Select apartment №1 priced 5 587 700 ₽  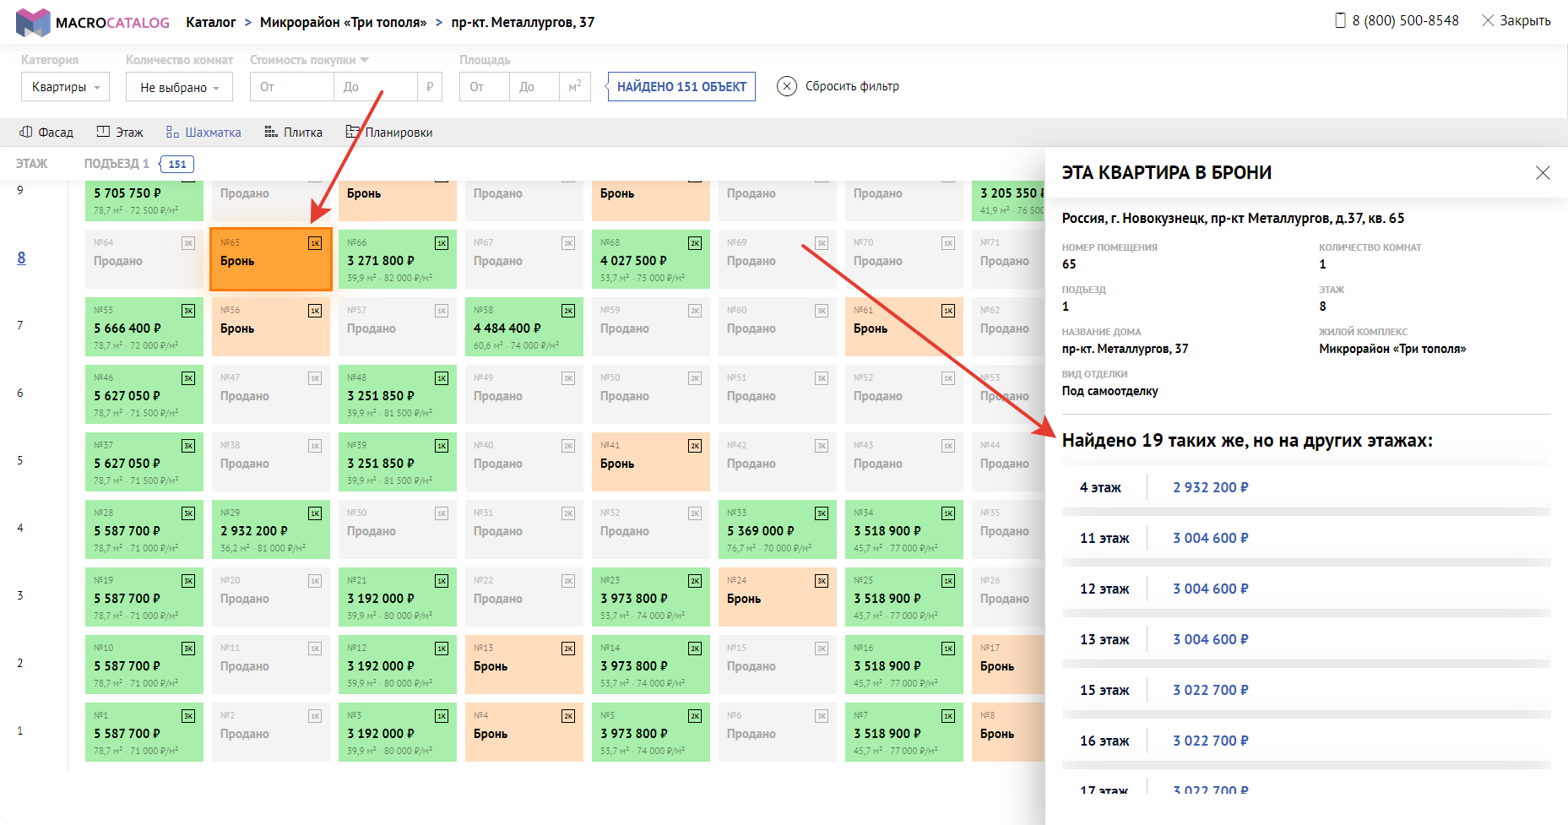[144, 732]
